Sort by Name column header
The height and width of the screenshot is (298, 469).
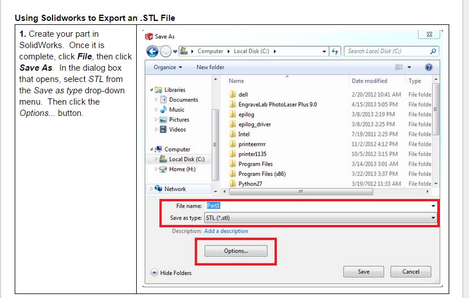236,81
